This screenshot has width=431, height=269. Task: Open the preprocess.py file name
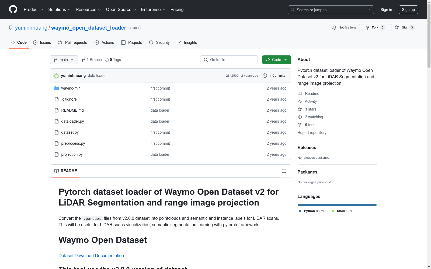click(x=73, y=143)
